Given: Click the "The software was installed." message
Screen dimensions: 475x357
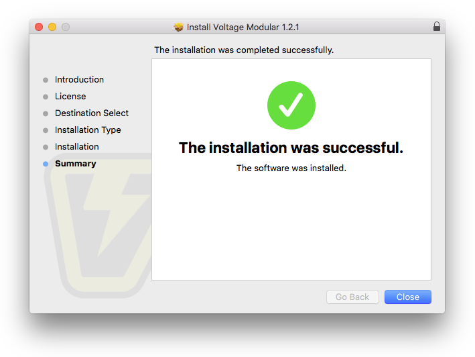Looking at the screenshot, I should pos(291,168).
